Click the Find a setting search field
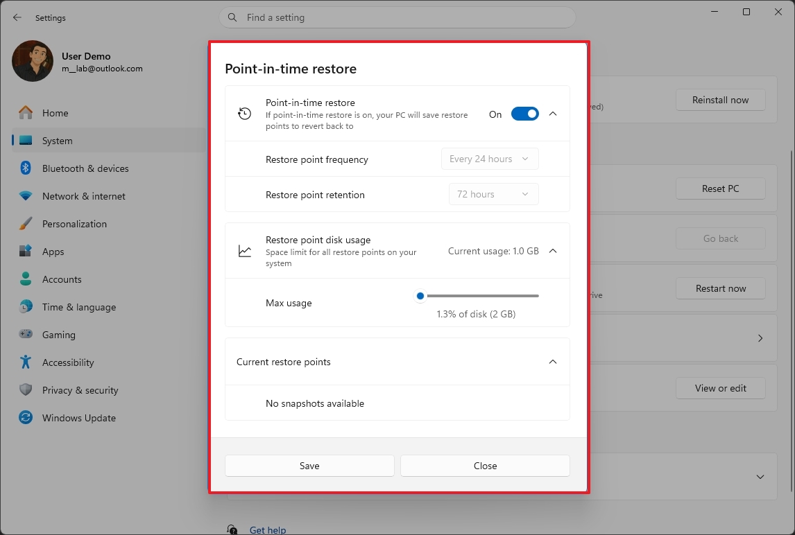Image resolution: width=795 pixels, height=535 pixels. pos(397,17)
